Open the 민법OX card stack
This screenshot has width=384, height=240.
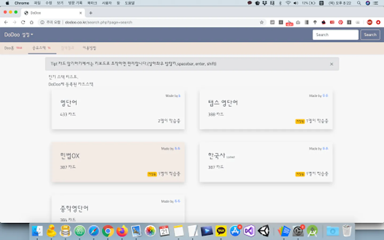(x=118, y=162)
